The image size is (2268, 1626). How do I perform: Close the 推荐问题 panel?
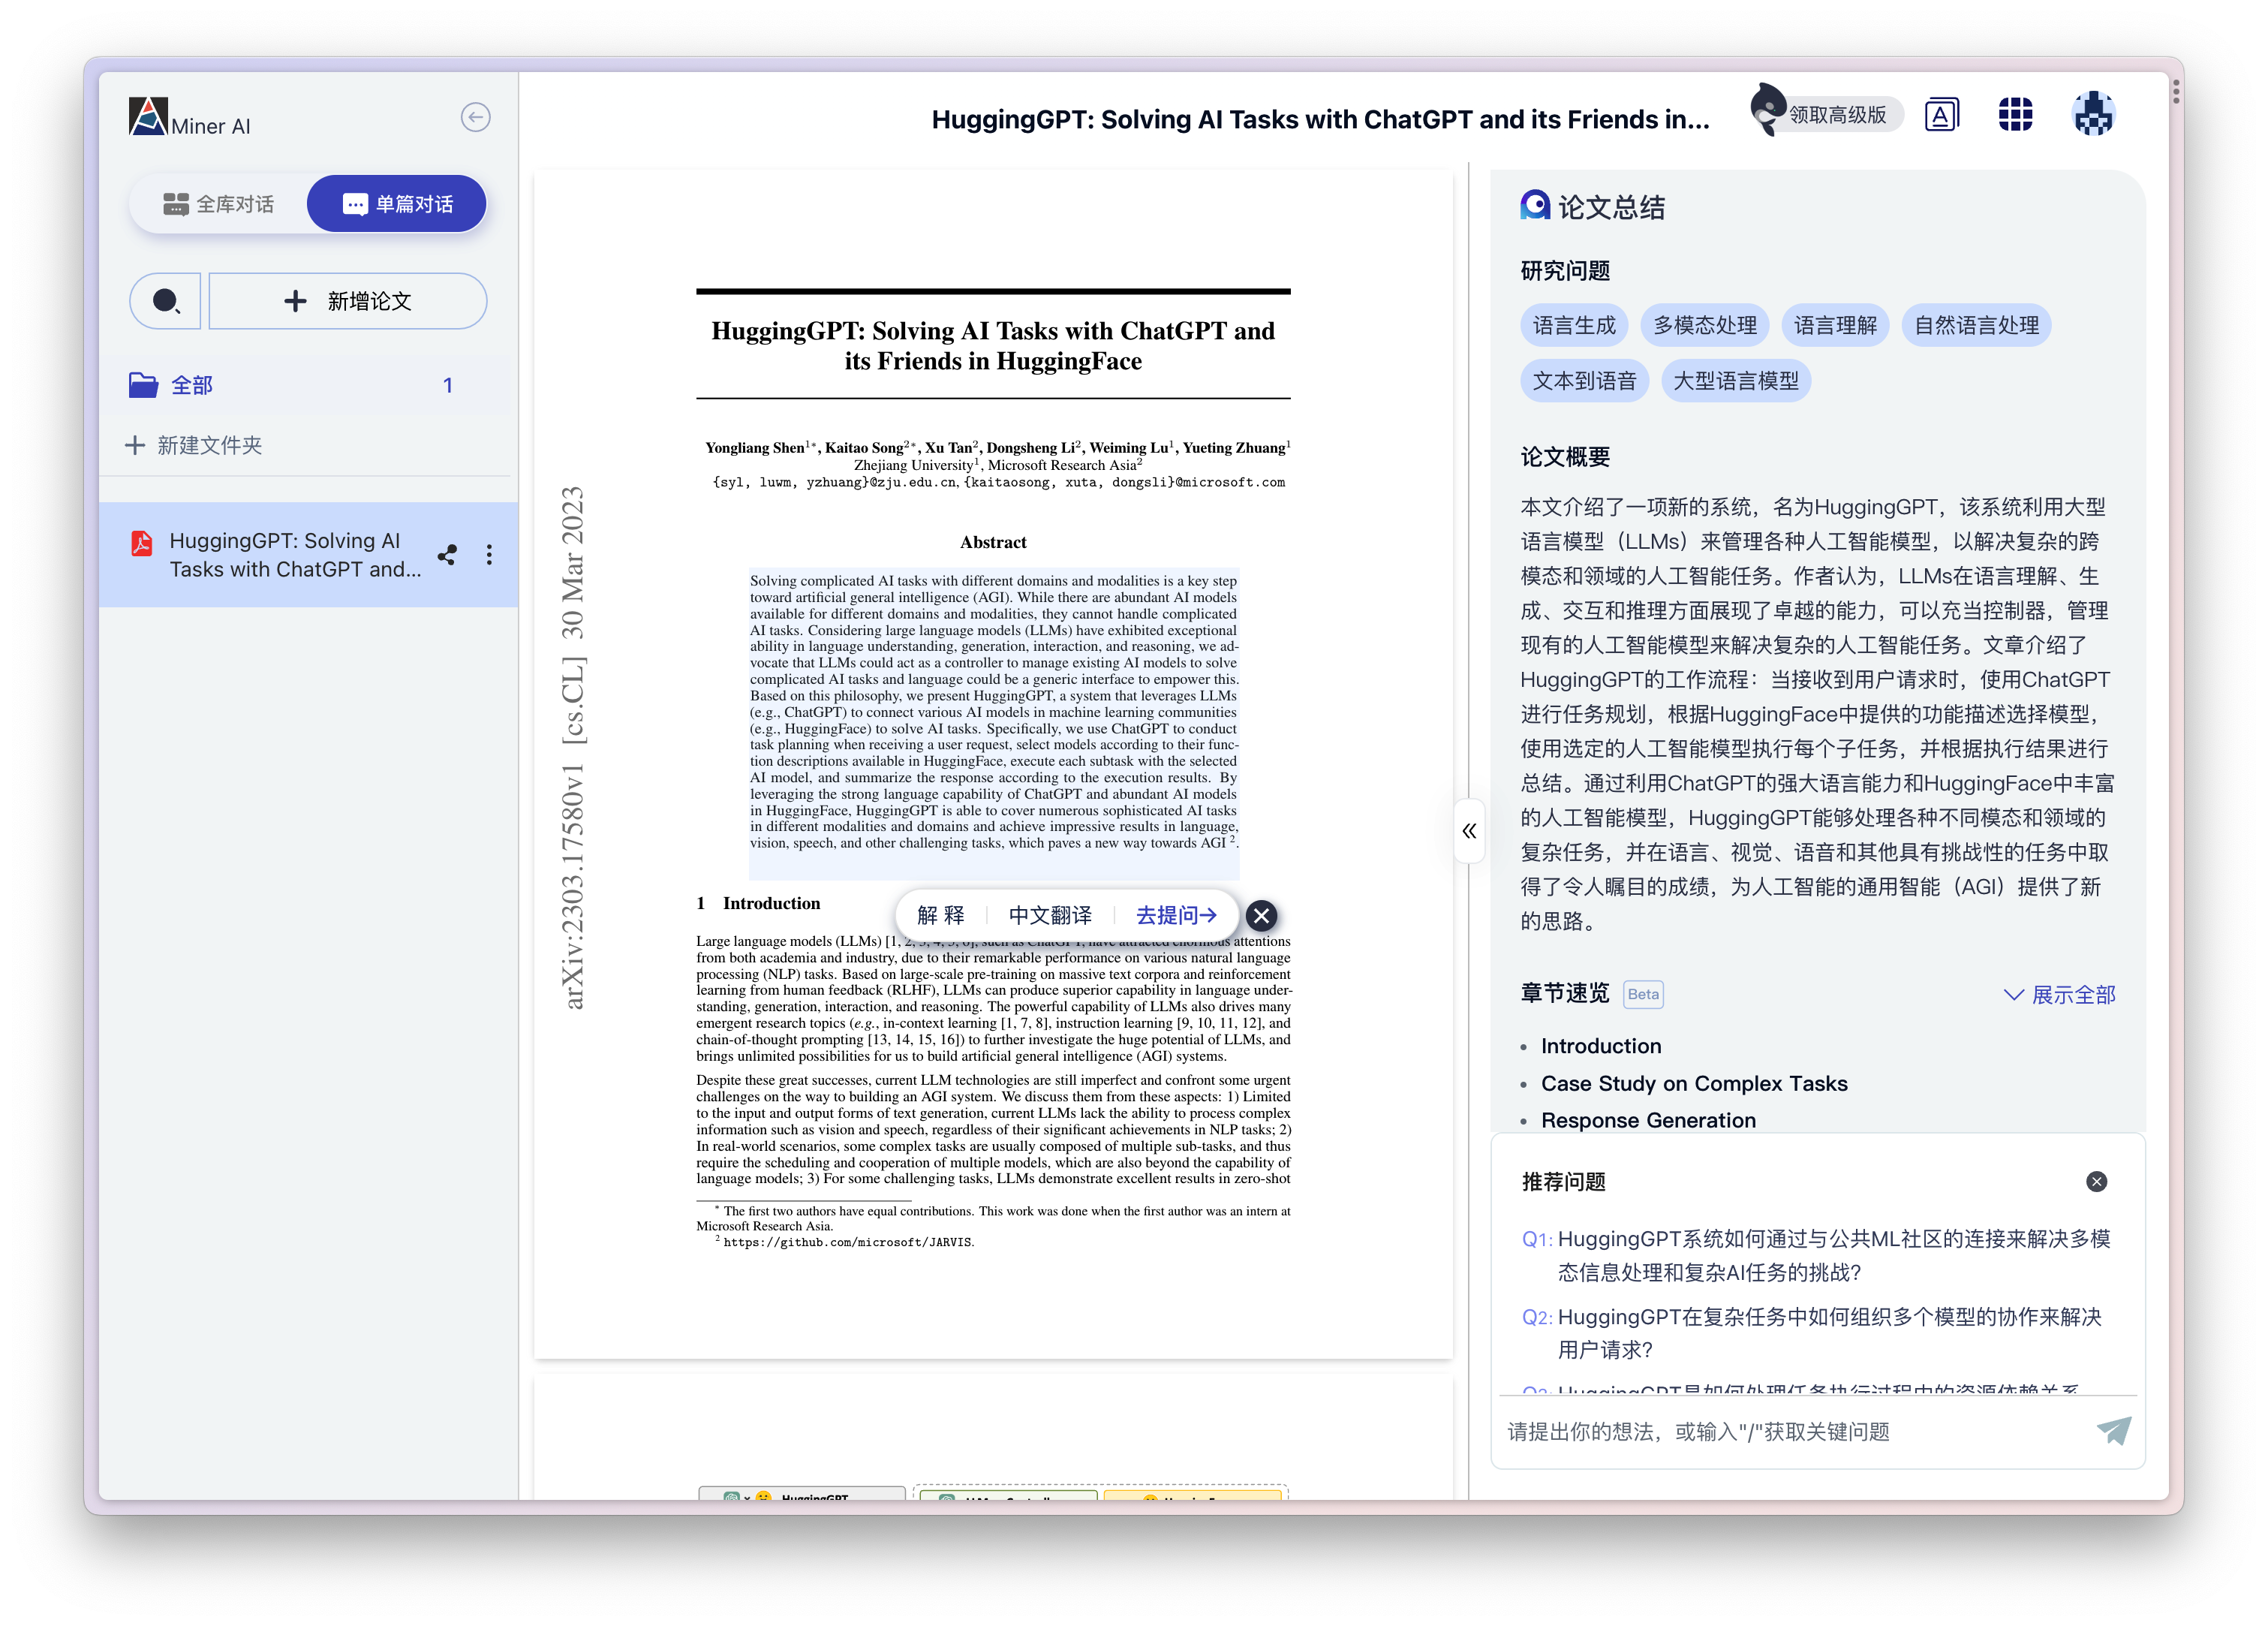click(x=2096, y=1181)
